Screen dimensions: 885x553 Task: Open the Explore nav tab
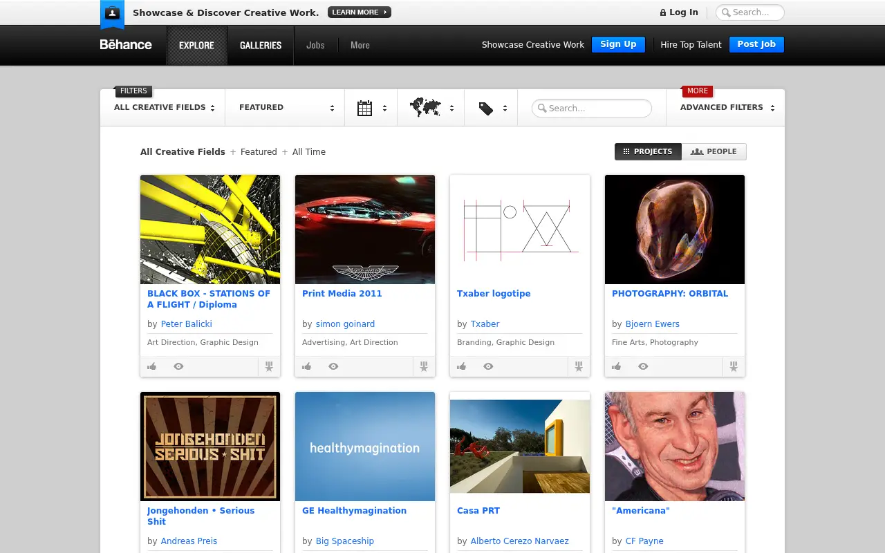coord(197,46)
